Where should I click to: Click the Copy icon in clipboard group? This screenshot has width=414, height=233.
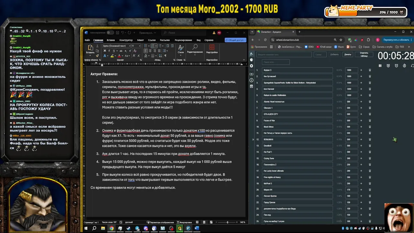tap(97, 51)
